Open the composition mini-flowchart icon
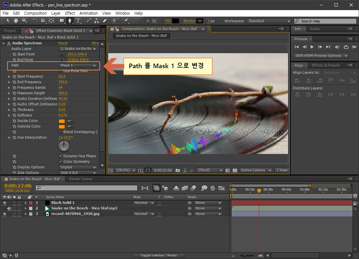359x259 pixels. (x=145, y=188)
